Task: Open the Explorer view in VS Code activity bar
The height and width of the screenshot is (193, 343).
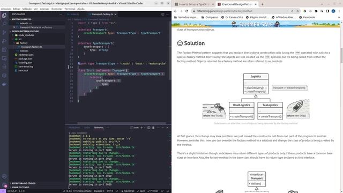Action: [x=4, y=16]
